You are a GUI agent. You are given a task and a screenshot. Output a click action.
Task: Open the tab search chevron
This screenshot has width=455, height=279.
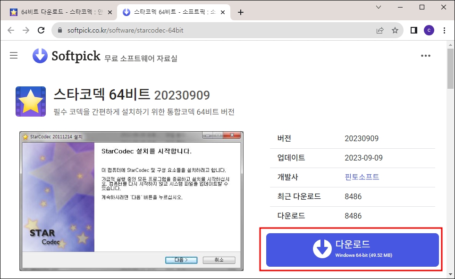click(x=379, y=7)
